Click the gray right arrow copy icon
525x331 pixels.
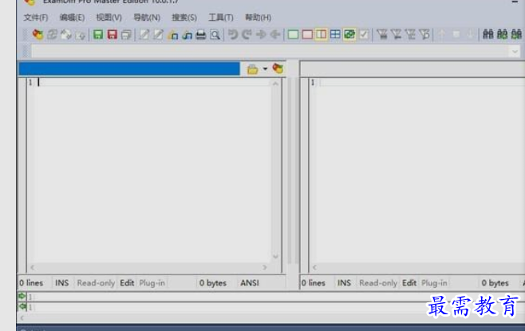click(x=261, y=34)
